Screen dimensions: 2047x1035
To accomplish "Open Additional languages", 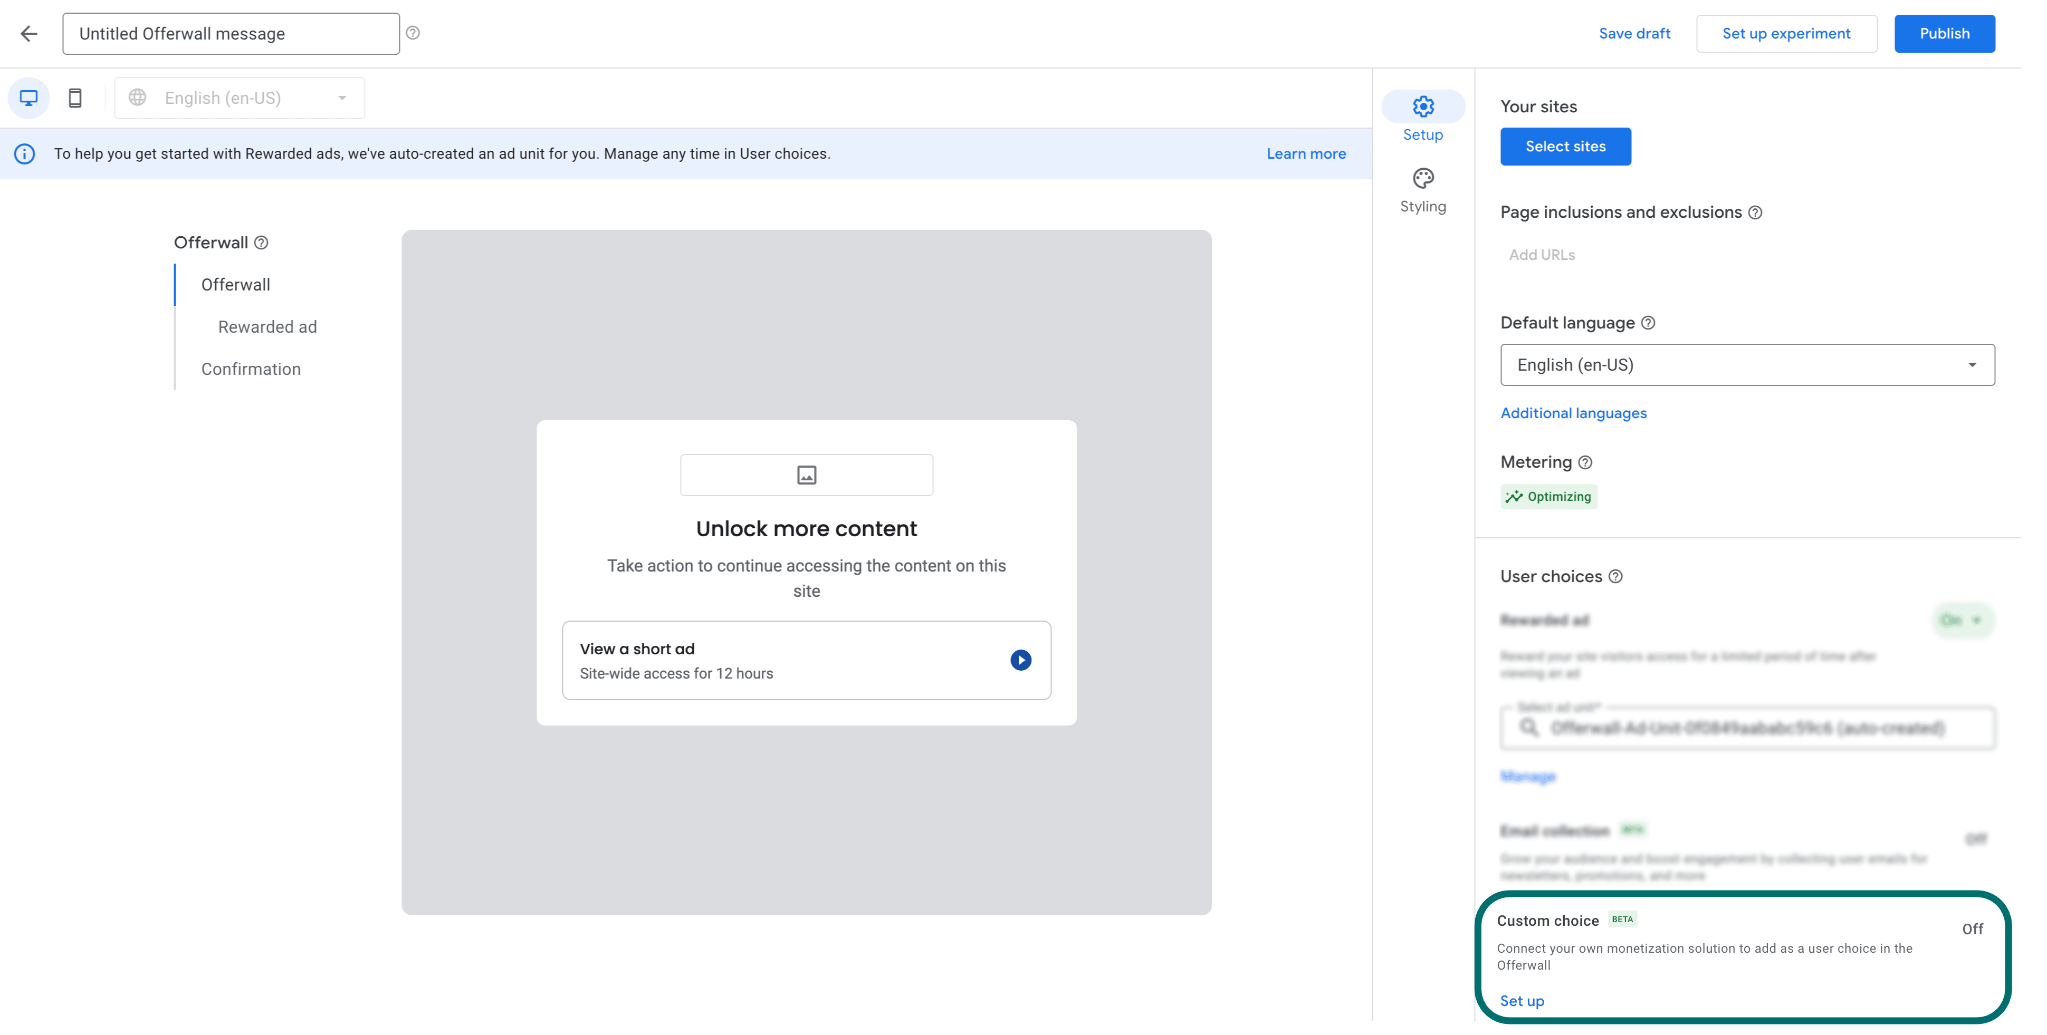I will tap(1573, 413).
